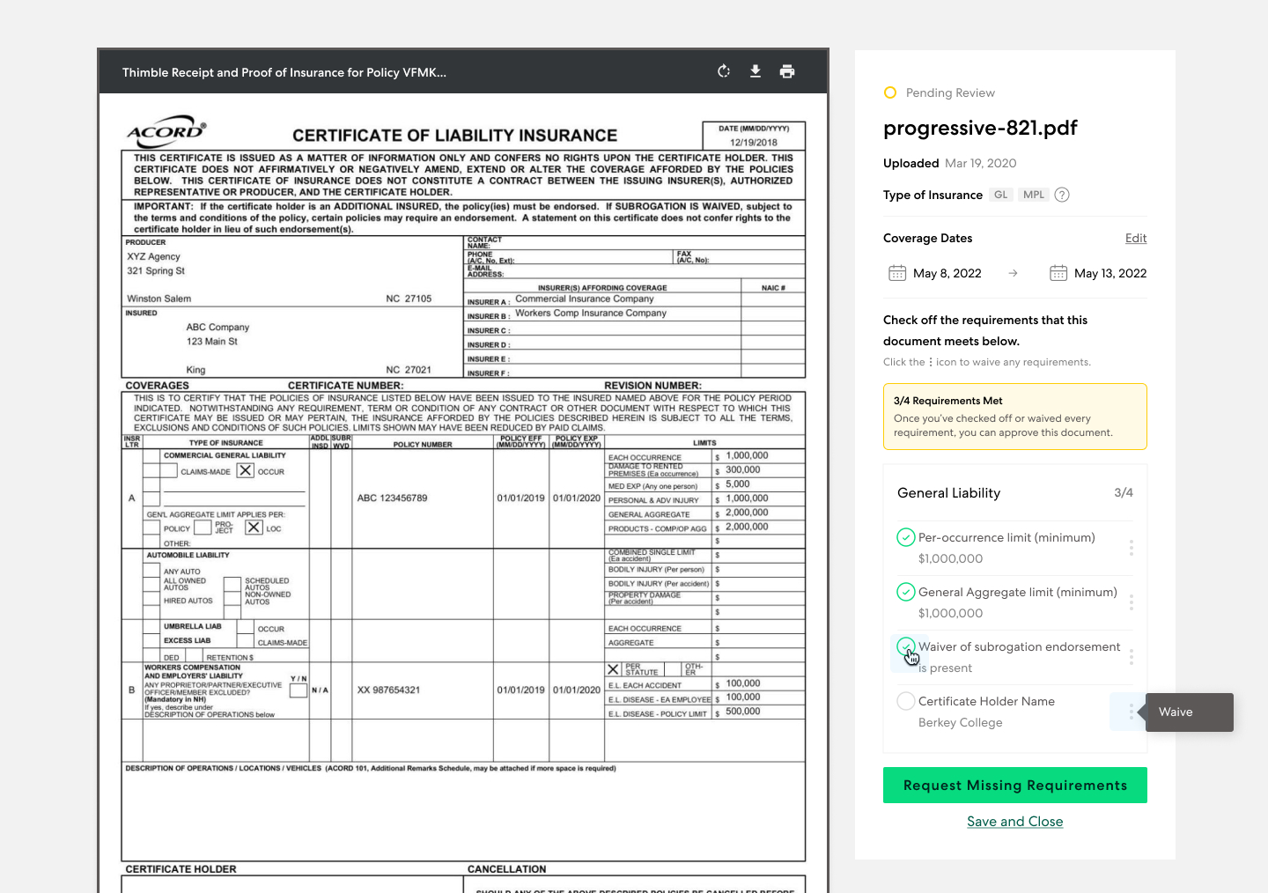The height and width of the screenshot is (893, 1268).
Task: Click the rotate icon in the document toolbar
Action: click(723, 71)
